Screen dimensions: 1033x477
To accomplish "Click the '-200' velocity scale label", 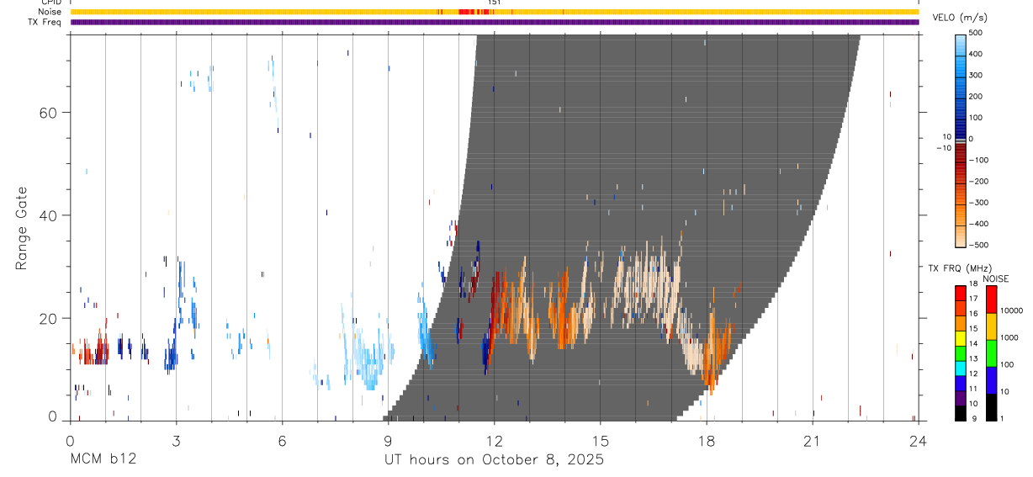I will (x=978, y=181).
